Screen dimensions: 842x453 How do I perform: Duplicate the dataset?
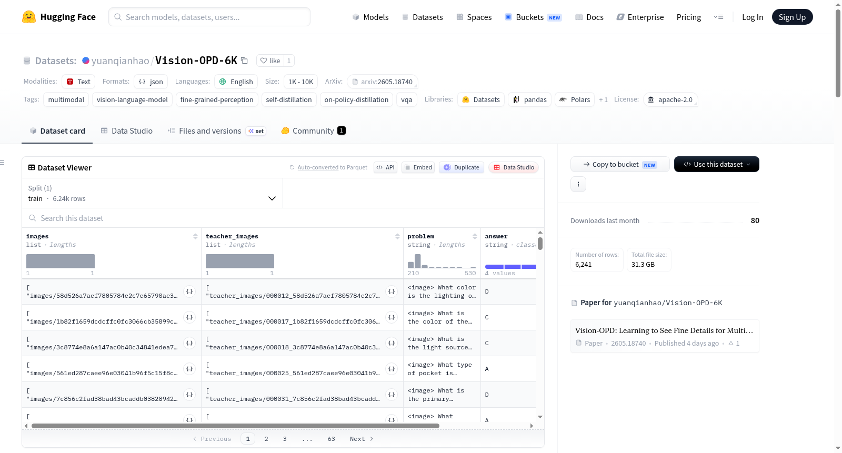(x=462, y=167)
